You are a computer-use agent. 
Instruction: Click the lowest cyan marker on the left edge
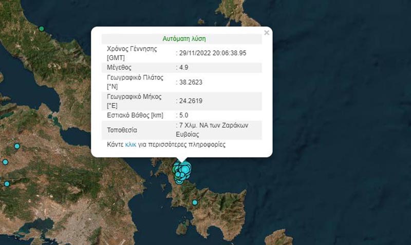click(x=7, y=183)
